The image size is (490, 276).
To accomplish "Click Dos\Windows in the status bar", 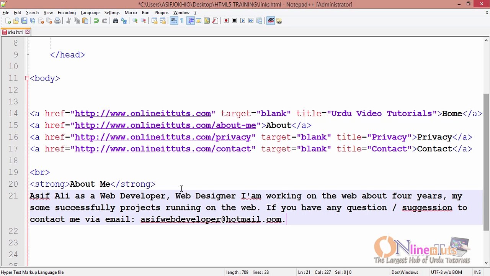I will tap(405, 272).
